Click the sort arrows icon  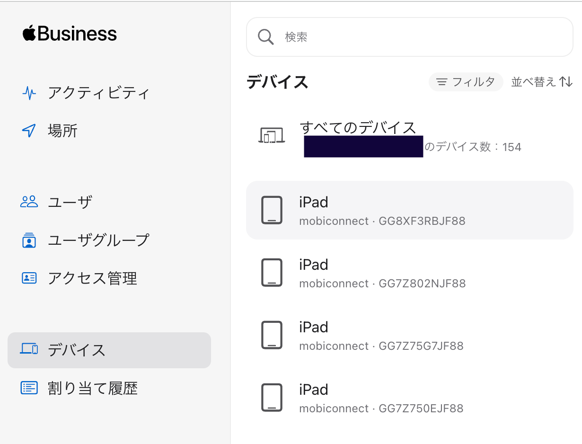tap(566, 82)
